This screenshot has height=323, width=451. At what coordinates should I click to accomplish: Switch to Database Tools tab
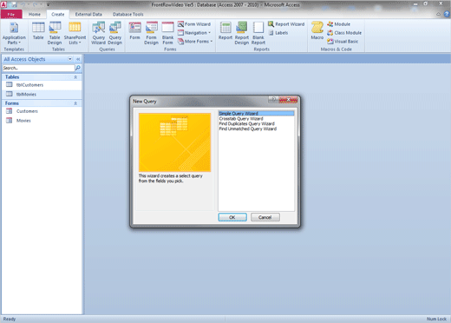[x=128, y=14]
